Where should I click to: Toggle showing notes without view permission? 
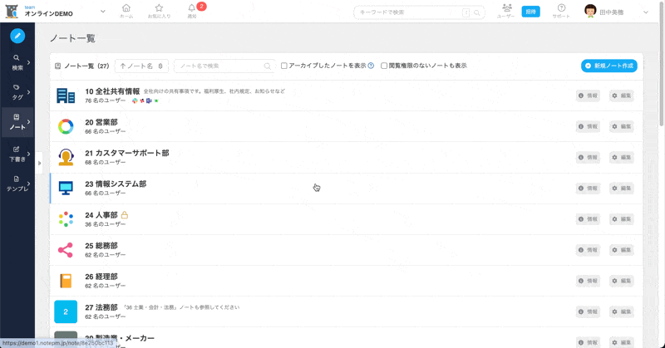(384, 66)
